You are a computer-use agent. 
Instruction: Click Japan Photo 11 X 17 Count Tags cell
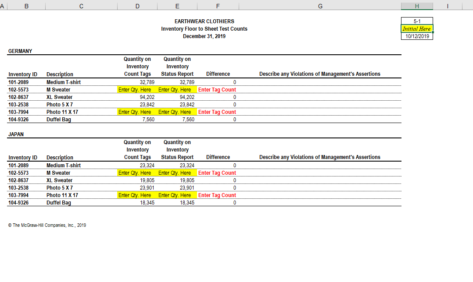[x=137, y=195]
